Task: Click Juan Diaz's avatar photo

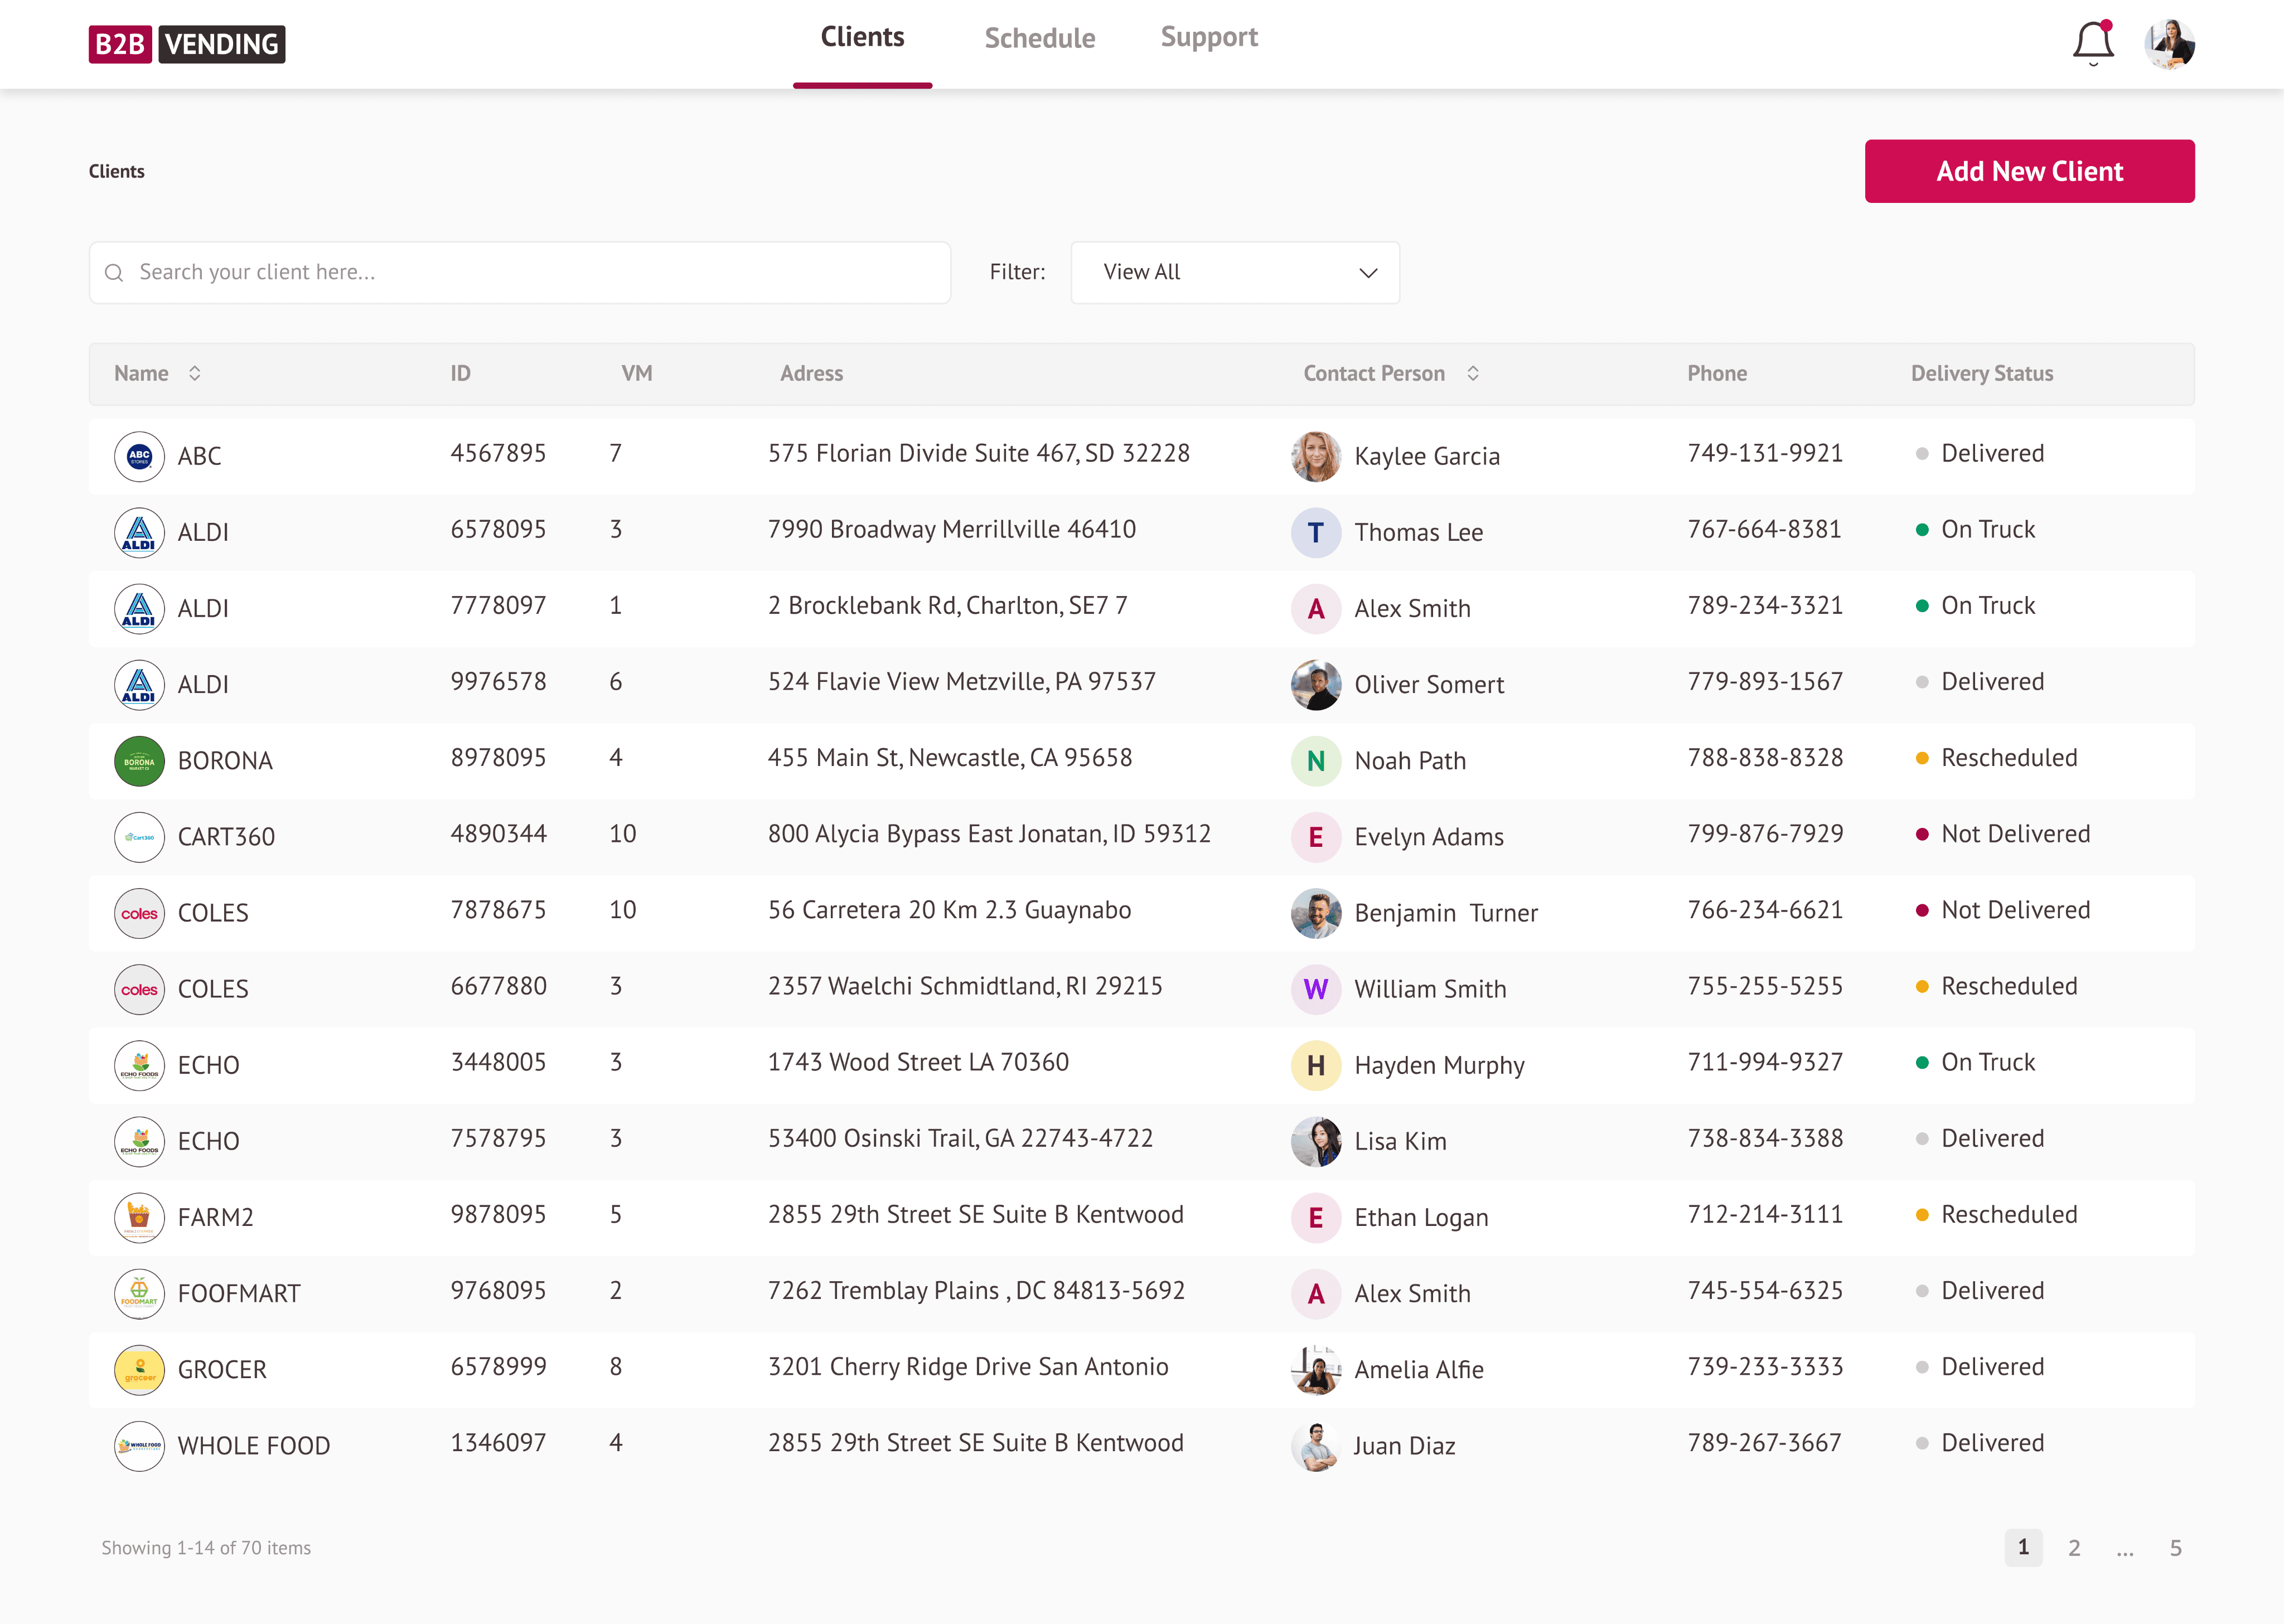Action: click(x=1316, y=1446)
